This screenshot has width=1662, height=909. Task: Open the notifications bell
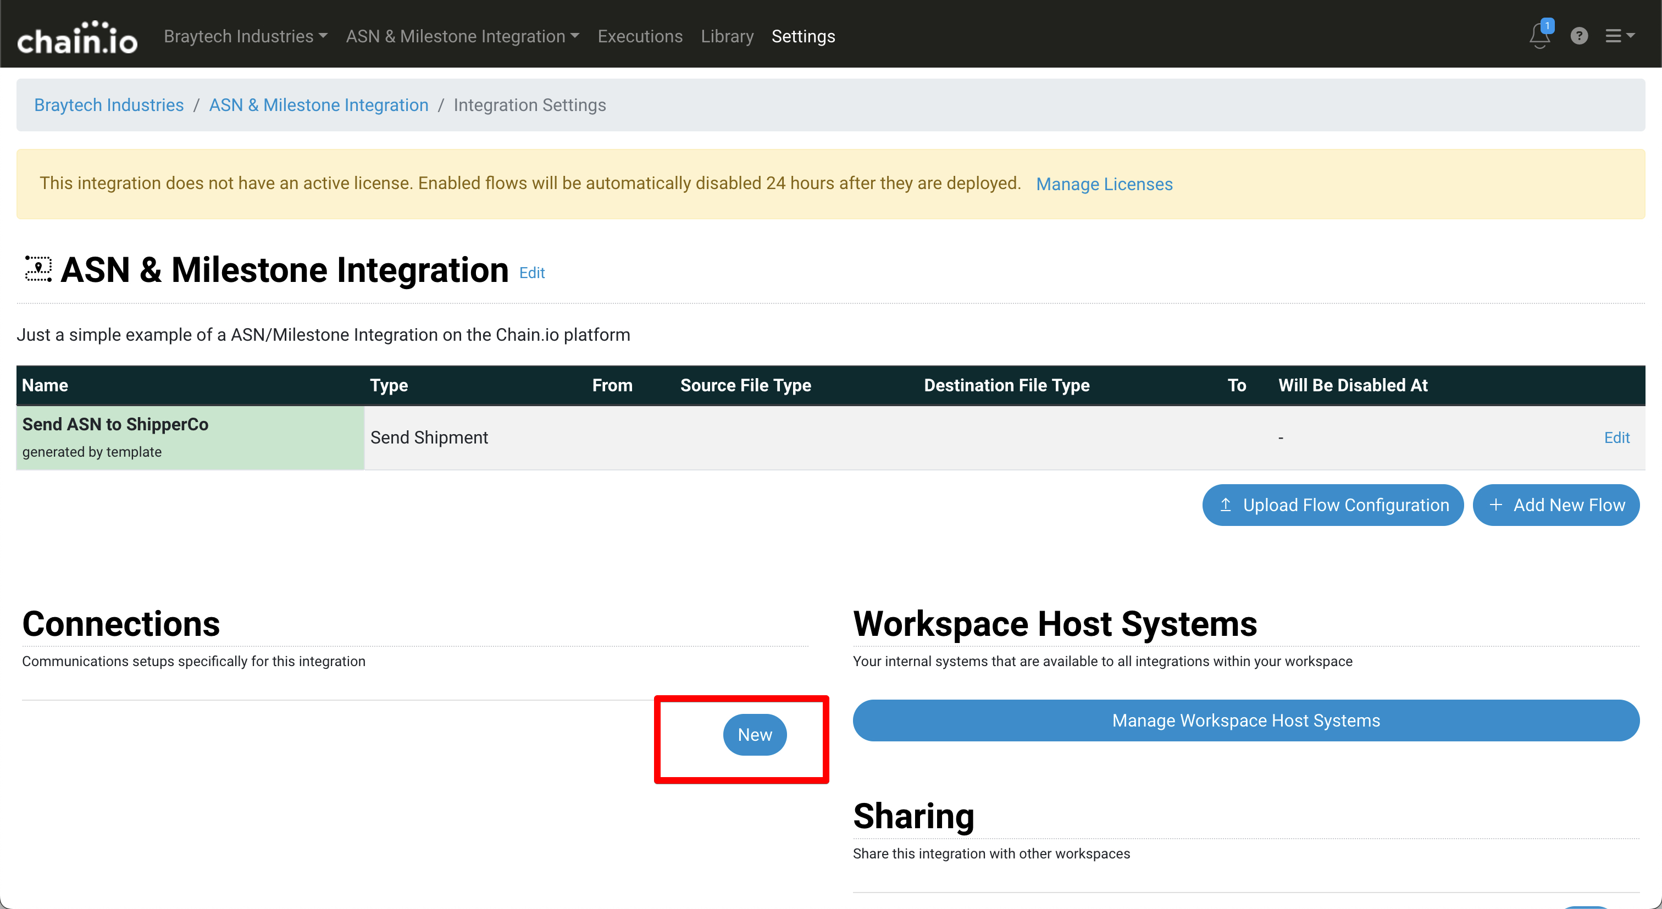(x=1539, y=36)
